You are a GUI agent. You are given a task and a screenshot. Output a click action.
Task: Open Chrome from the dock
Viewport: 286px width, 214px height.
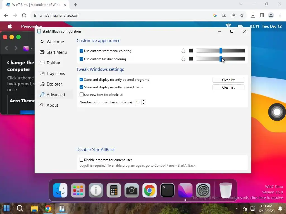point(149,190)
